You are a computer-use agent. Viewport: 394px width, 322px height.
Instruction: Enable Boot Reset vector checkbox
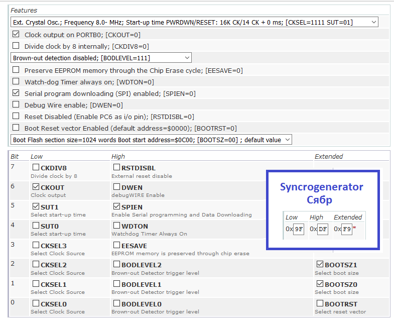coord(16,128)
